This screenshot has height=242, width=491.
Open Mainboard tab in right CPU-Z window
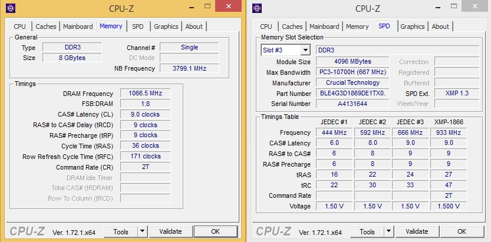pyautogui.click(x=324, y=26)
